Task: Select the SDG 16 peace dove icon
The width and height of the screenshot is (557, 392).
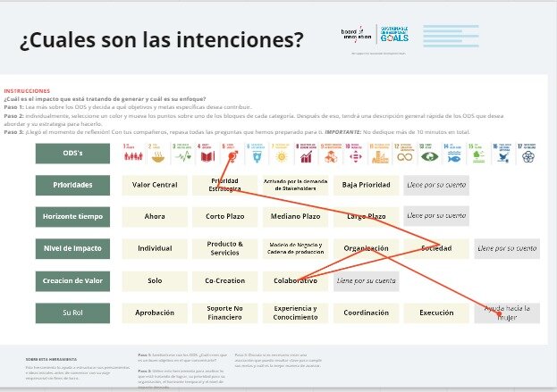Action: pos(503,154)
